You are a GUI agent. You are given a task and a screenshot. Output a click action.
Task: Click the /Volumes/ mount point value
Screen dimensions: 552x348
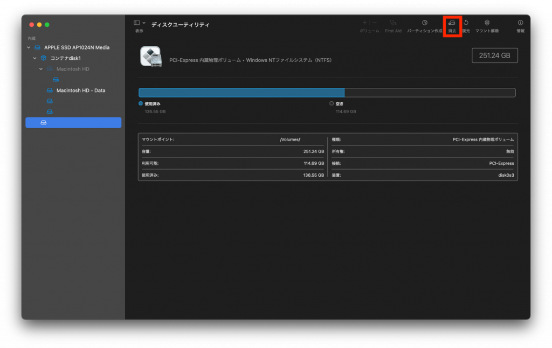290,140
